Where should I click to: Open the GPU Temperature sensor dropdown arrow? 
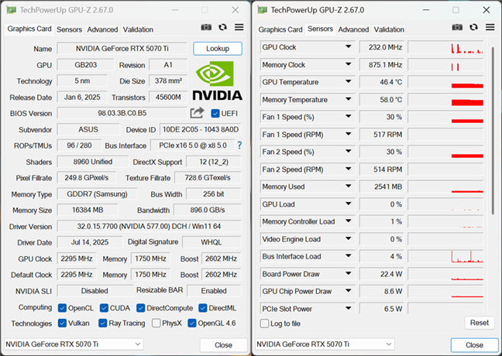coord(348,81)
